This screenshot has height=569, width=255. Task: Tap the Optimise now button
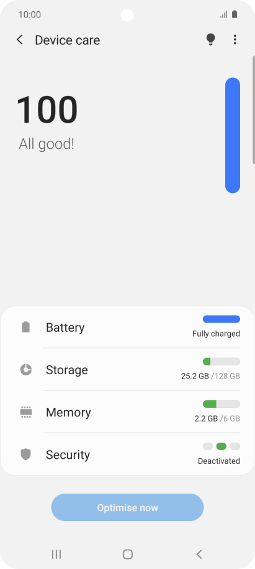tap(127, 507)
